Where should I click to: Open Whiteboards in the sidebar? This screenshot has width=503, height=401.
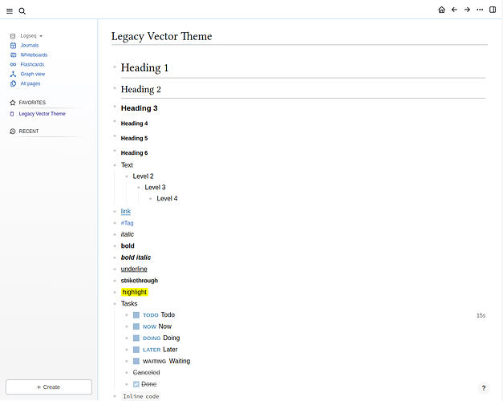click(34, 55)
